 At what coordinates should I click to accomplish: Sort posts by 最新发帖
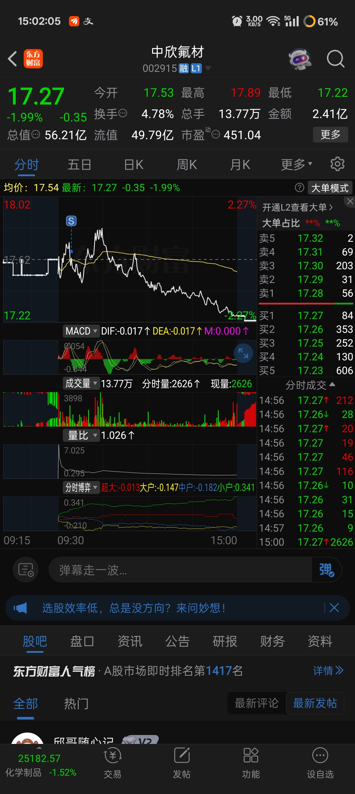[x=315, y=703]
